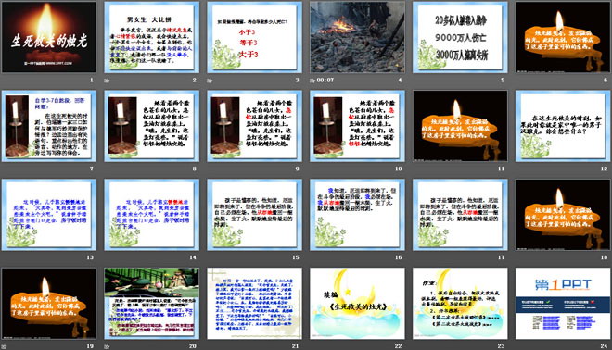Click slide number label 7
Screen dimensions: 612x350
coord(91,169)
